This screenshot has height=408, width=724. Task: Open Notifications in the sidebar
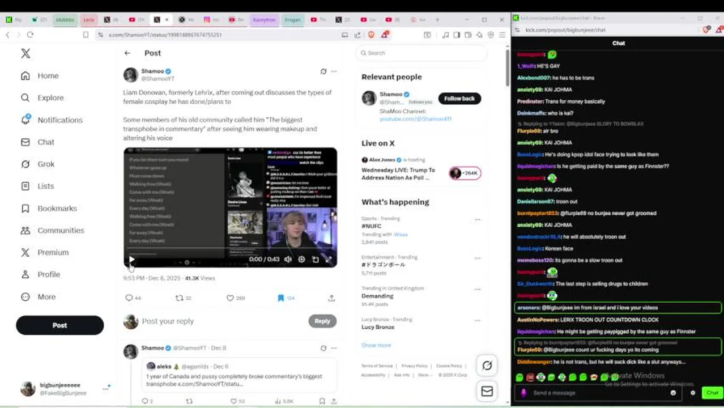tap(52, 120)
